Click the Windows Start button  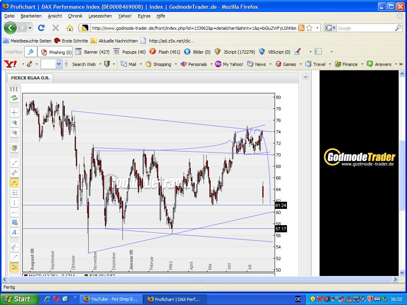(19, 299)
